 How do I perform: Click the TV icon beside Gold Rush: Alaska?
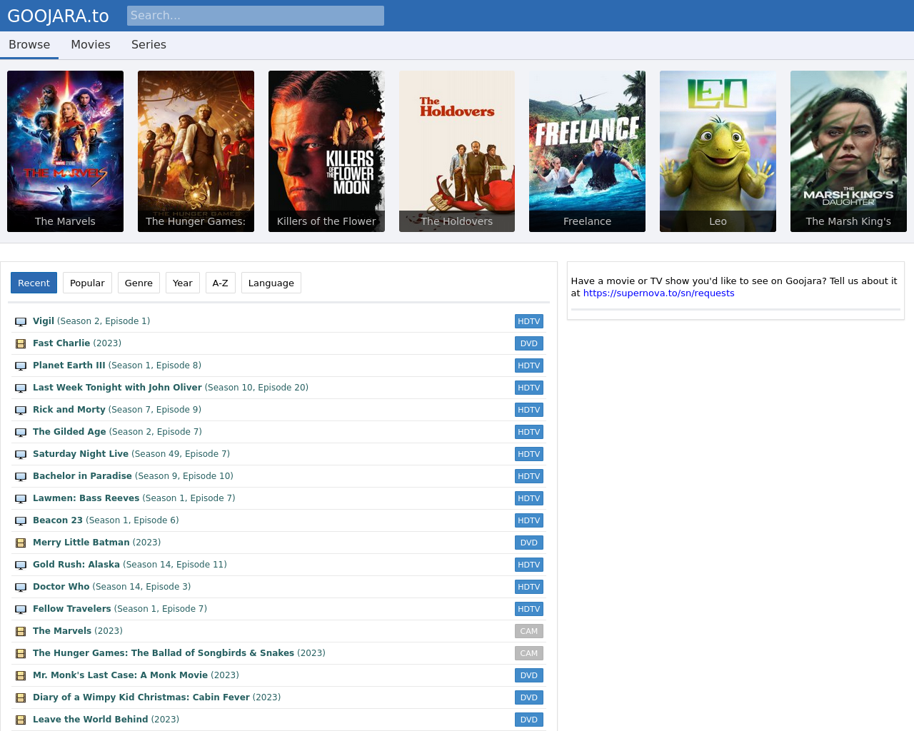pos(21,565)
